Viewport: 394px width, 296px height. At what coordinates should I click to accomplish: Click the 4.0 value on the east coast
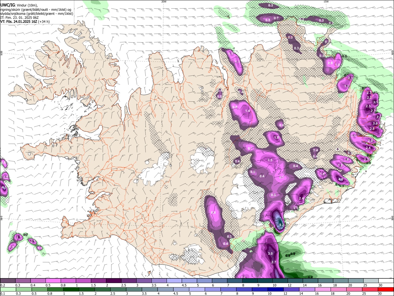(x=340, y=179)
